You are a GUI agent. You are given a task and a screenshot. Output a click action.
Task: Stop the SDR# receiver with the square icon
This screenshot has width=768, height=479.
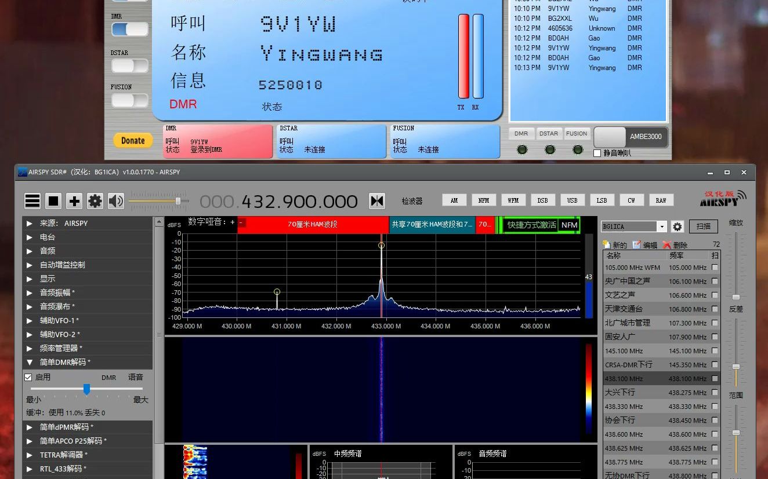point(53,201)
